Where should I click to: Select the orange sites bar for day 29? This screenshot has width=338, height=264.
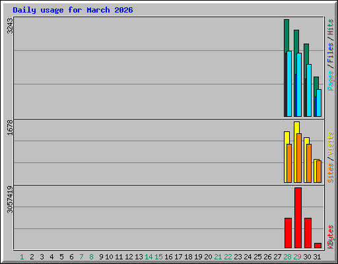(x=299, y=158)
